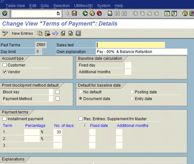Click the Print icon in toolbar
The image size is (194, 164).
click(110, 14)
